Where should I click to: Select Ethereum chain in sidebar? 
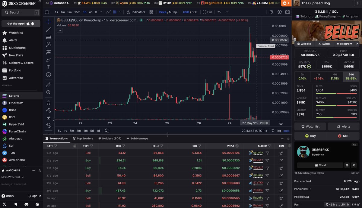[x=16, y=103]
